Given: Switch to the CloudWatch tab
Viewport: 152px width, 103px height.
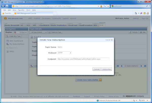Looking at the screenshot, I should [44, 25].
